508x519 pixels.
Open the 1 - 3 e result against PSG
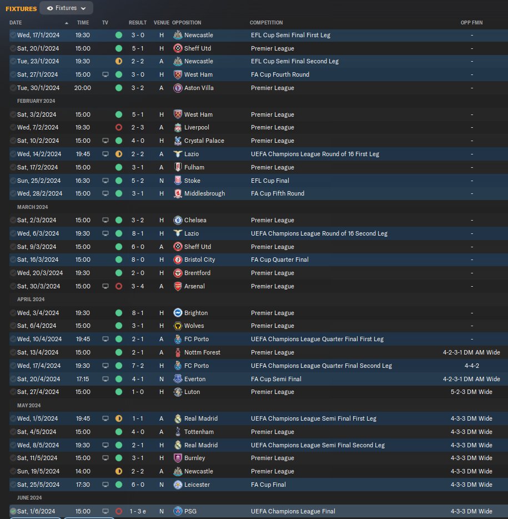coord(138,511)
